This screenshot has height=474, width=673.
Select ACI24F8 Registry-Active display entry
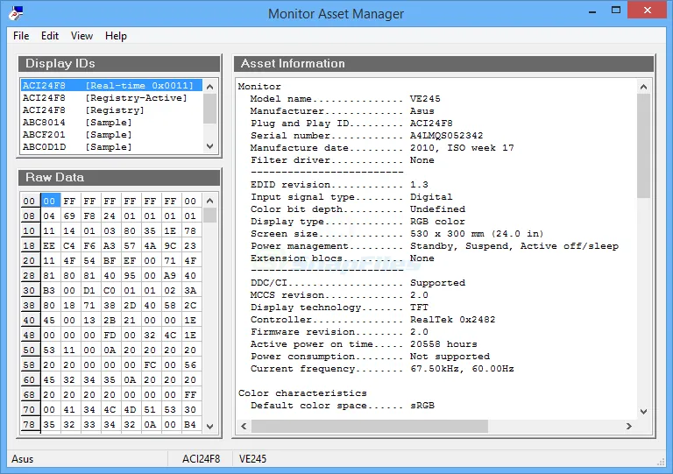111,98
